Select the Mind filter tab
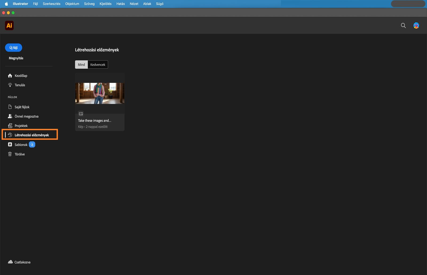This screenshot has height=275, width=427. click(x=81, y=64)
